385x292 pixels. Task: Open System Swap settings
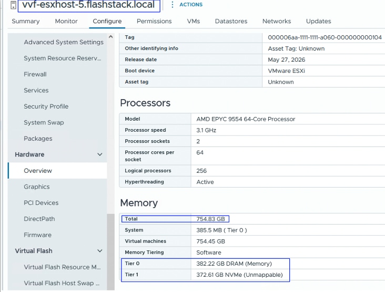coord(44,122)
